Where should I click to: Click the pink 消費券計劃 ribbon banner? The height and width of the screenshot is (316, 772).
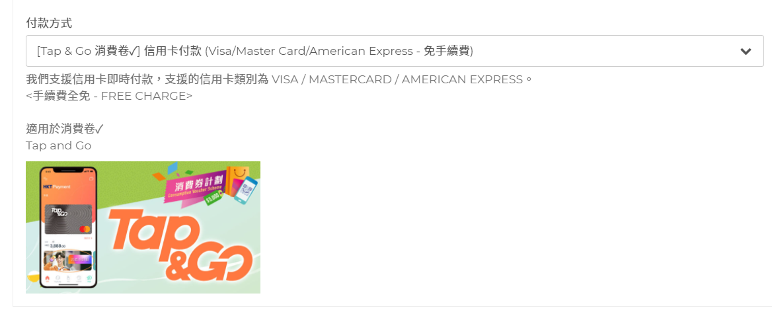click(x=196, y=188)
